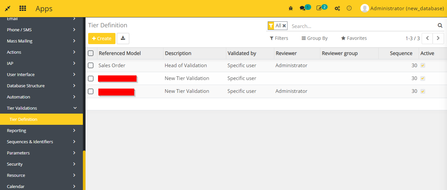Viewport: 447px width, 190px height.
Task: Open the activities icon with badge 2
Action: coord(319,8)
